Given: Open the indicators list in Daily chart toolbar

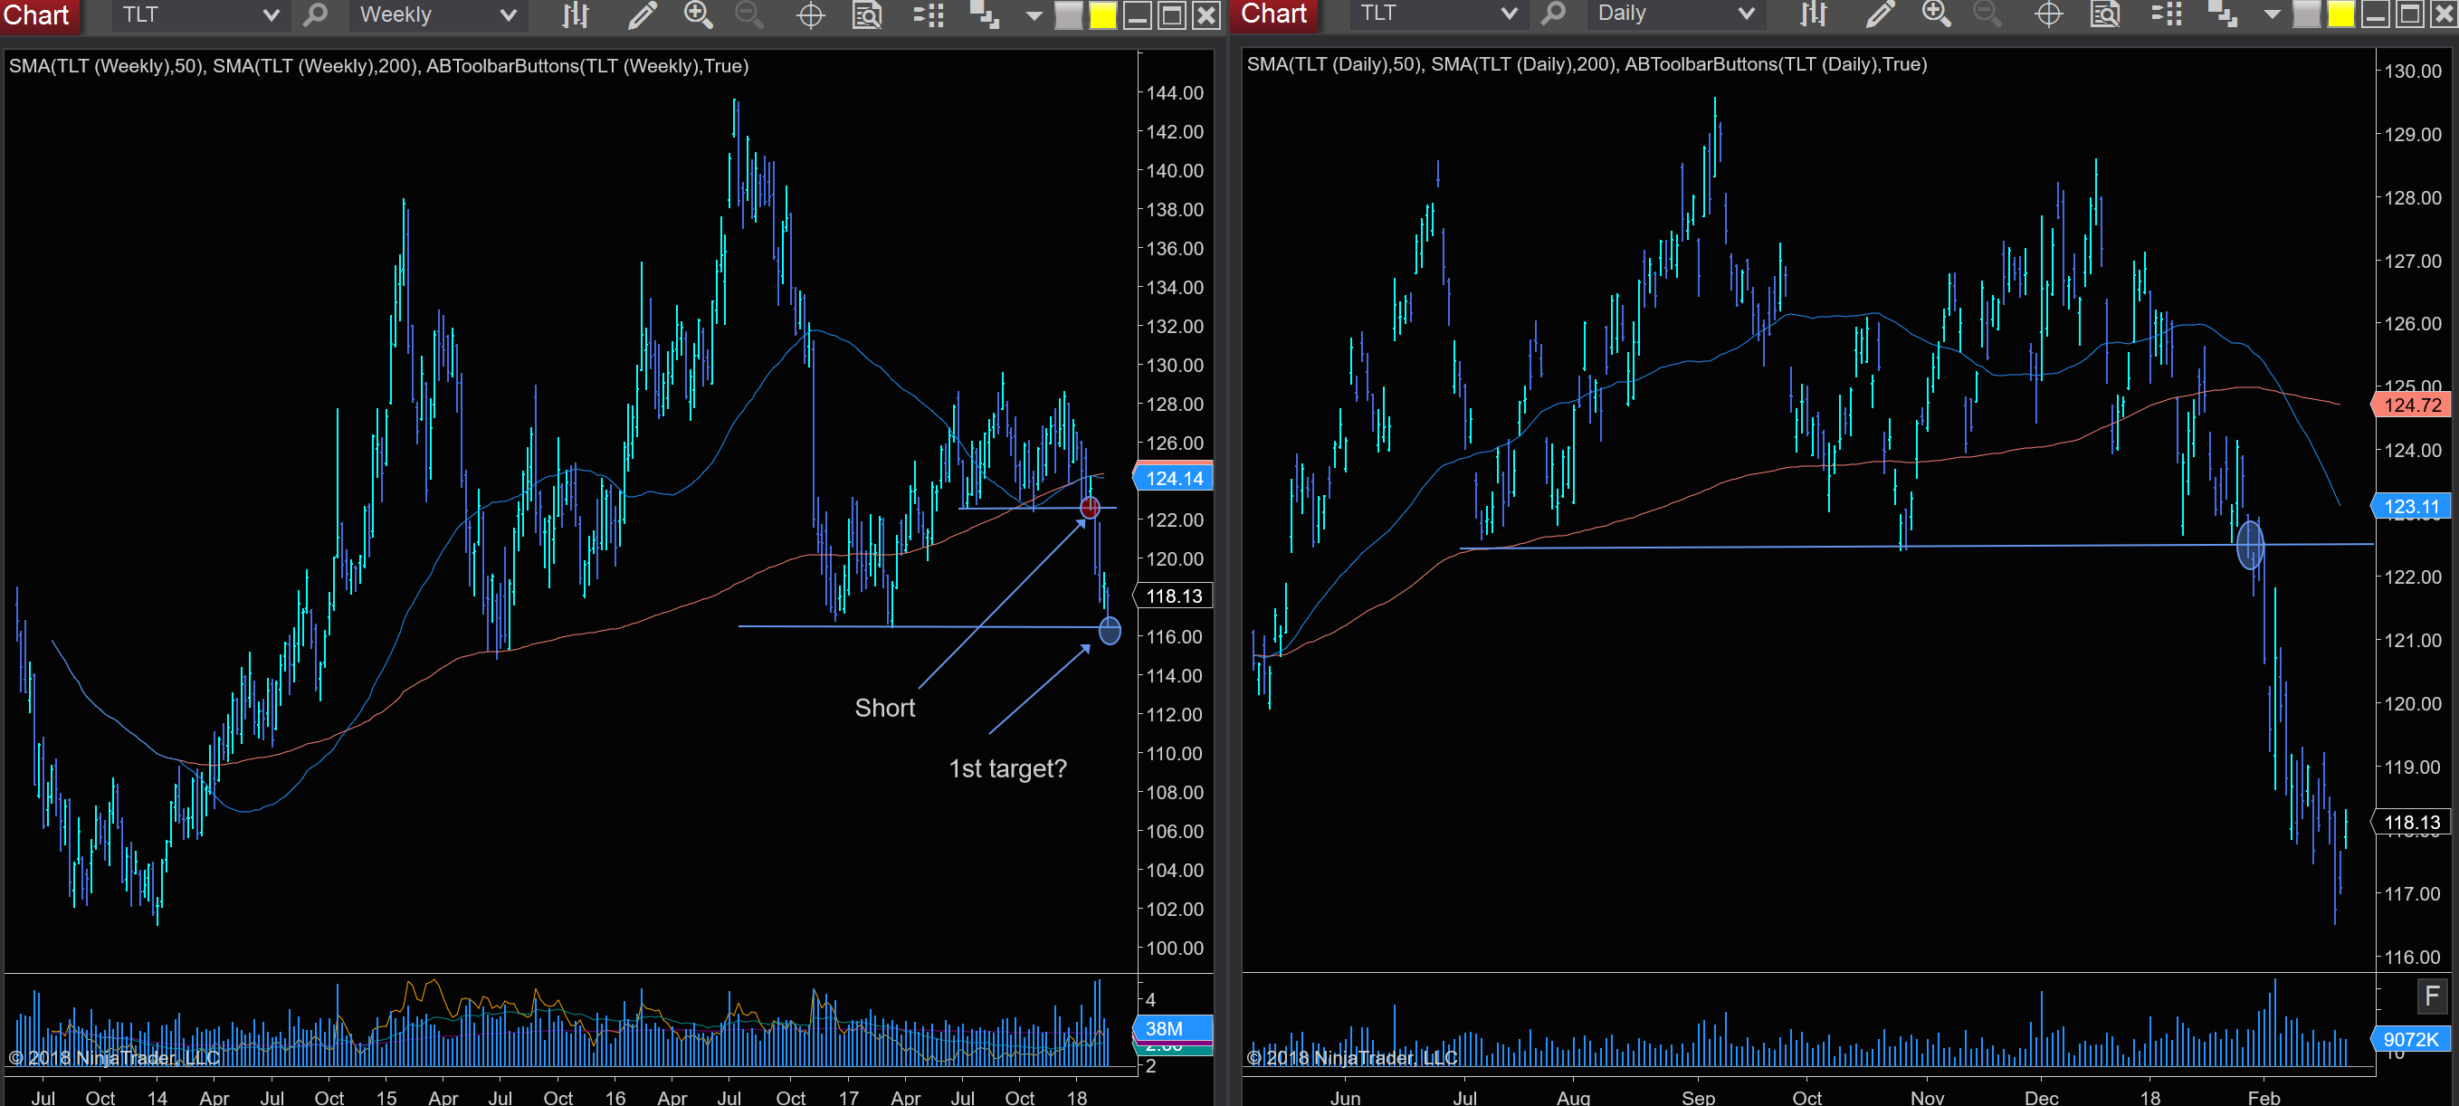Looking at the screenshot, I should [2166, 14].
